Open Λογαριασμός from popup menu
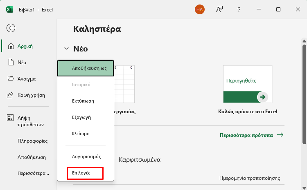This screenshot has height=190, width=307. coord(86,156)
